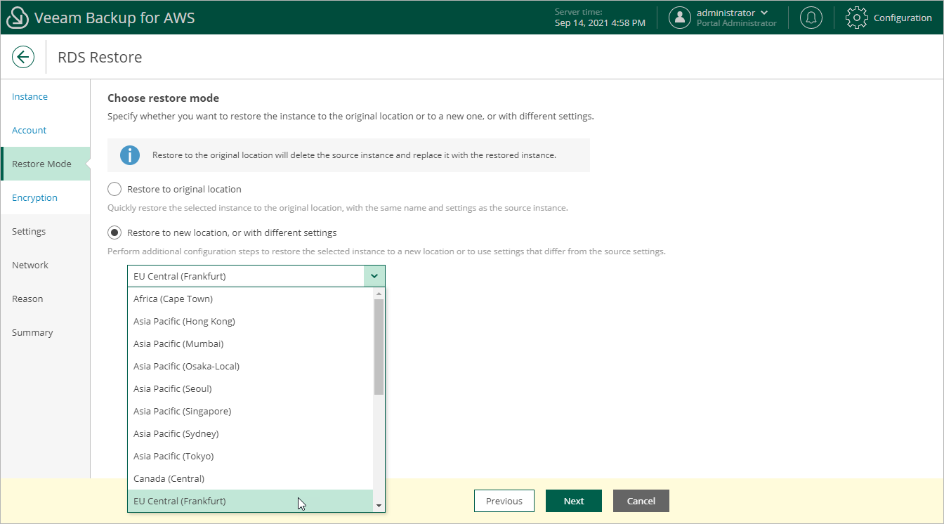Click the RDS Restore page title
Image resolution: width=944 pixels, height=524 pixels.
pyautogui.click(x=100, y=57)
